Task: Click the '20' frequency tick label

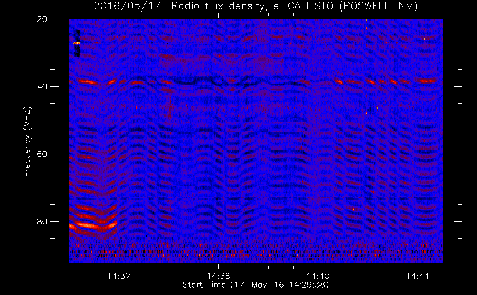Action: point(42,19)
